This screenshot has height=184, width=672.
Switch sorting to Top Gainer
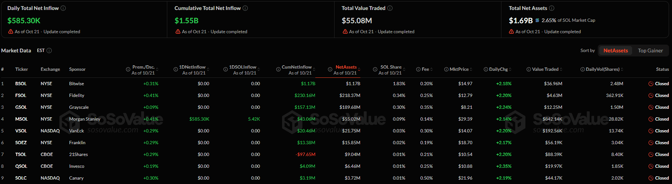point(650,51)
